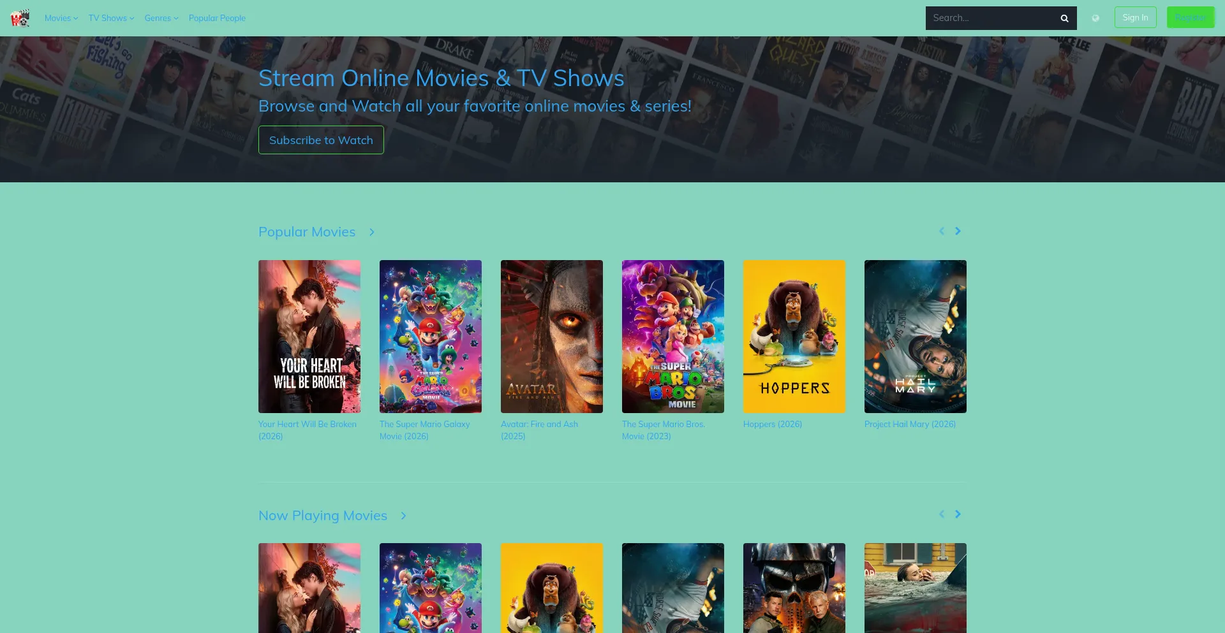Expand the TV Shows dropdown menu
1225x633 pixels.
point(111,18)
